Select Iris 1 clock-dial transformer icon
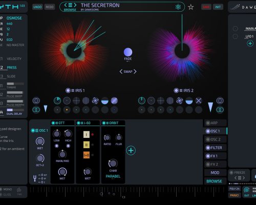256x205 pixels. click(57, 100)
